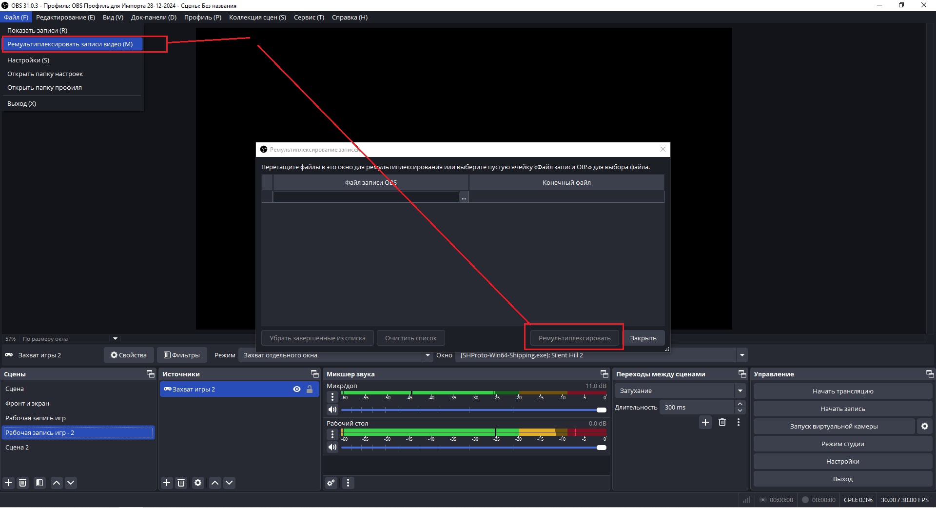Image resolution: width=936 pixels, height=508 pixels.
Task: Move scene down with arrow icon
Action: pyautogui.click(x=71, y=483)
